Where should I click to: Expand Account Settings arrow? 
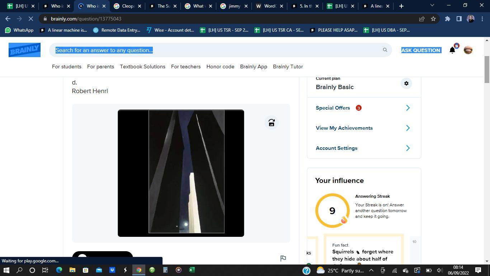click(x=407, y=148)
